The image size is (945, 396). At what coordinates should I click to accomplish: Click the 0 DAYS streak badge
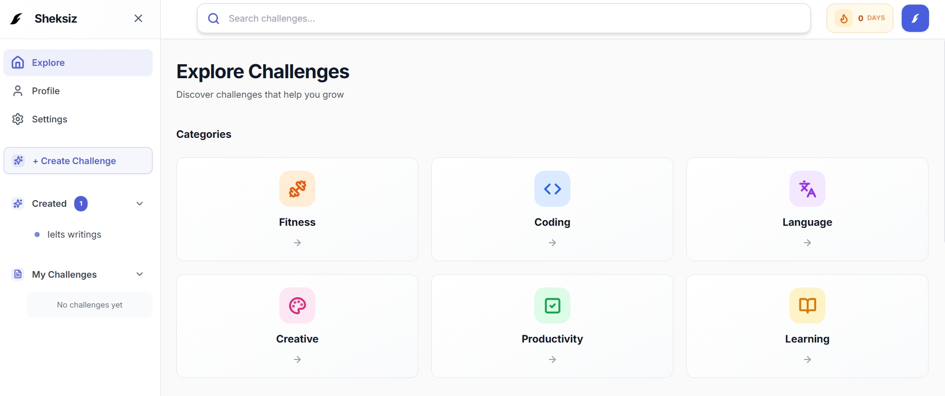pos(871,19)
